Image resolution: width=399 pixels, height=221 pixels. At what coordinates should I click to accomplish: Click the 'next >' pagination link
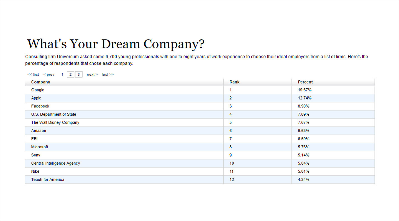(92, 75)
